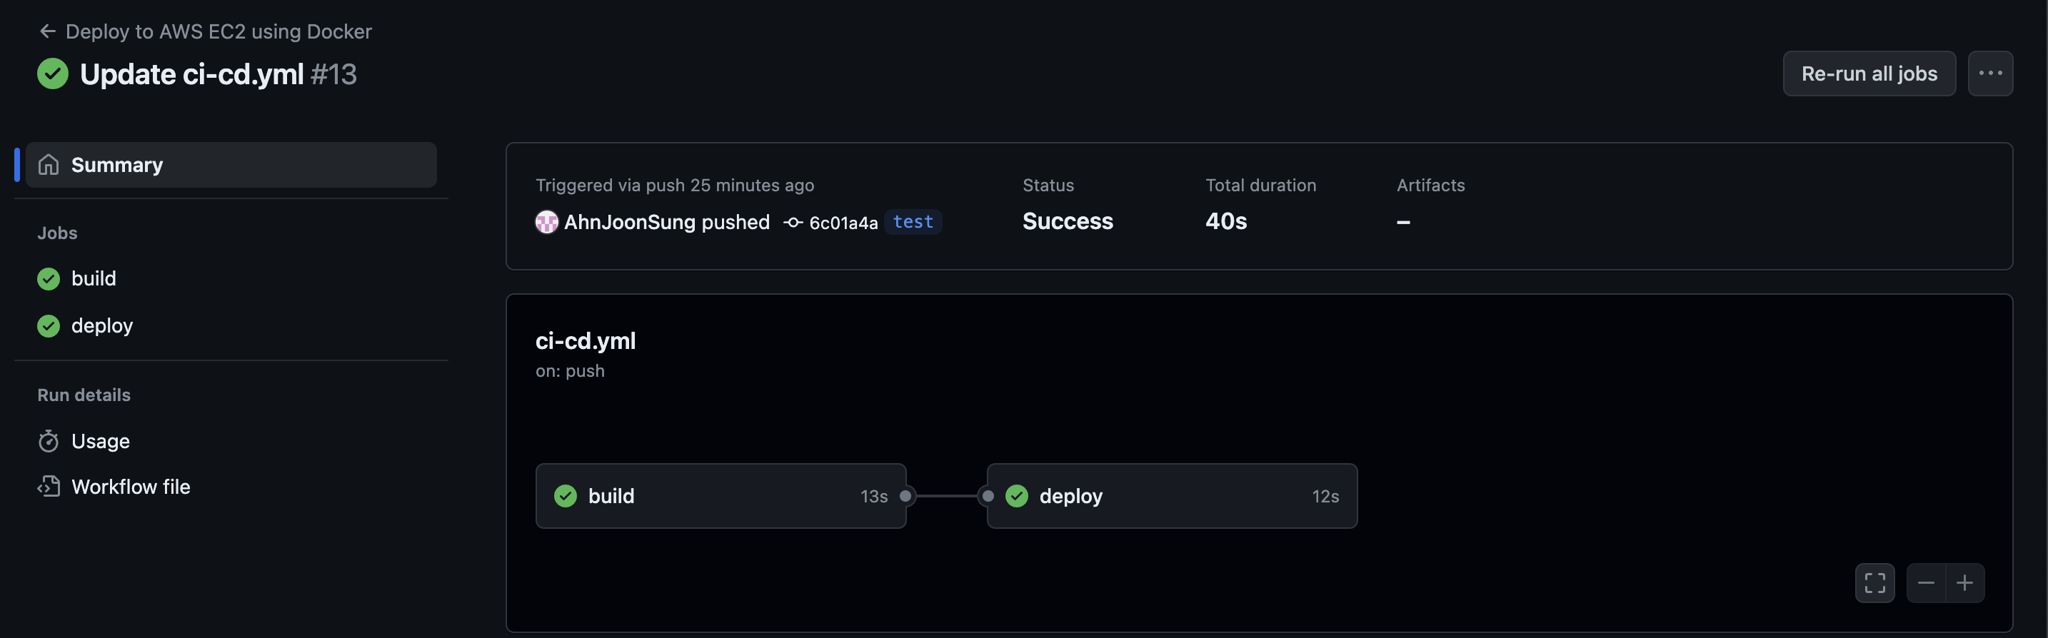Click the green check on deploy node
2048x638 pixels.
click(1017, 496)
